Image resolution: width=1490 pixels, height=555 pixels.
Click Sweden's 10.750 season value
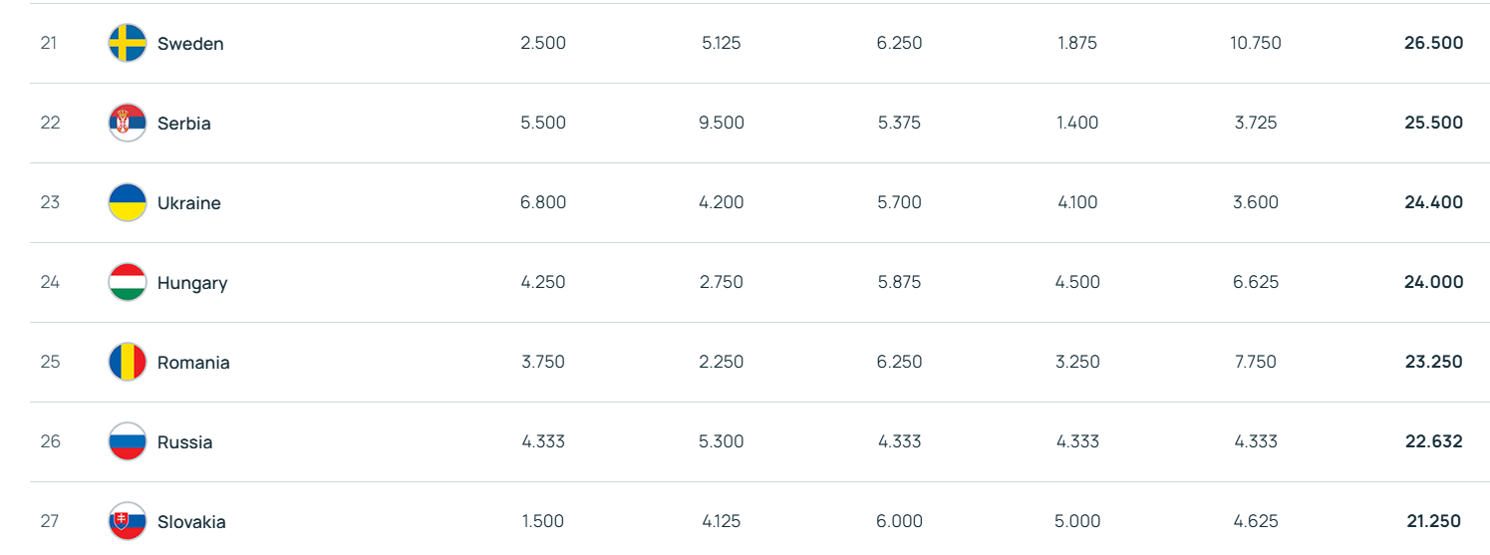1256,43
